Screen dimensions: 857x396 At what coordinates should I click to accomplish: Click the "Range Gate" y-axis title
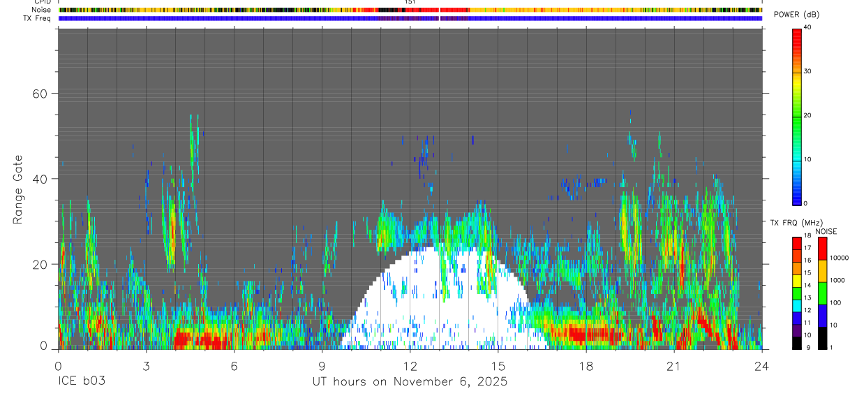click(18, 189)
